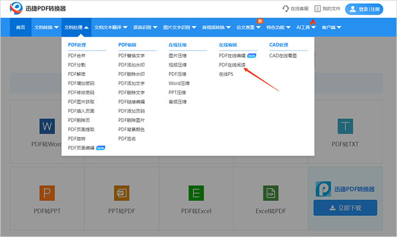Select PDF页面提取 menu entry

[81, 130]
